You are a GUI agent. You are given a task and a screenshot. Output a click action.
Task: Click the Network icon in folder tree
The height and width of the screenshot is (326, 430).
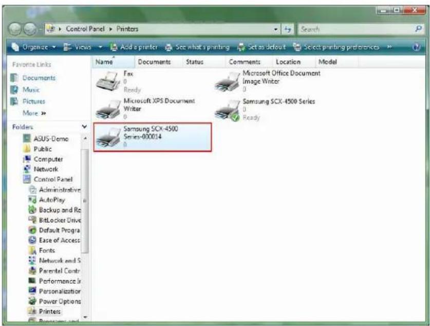tap(27, 169)
